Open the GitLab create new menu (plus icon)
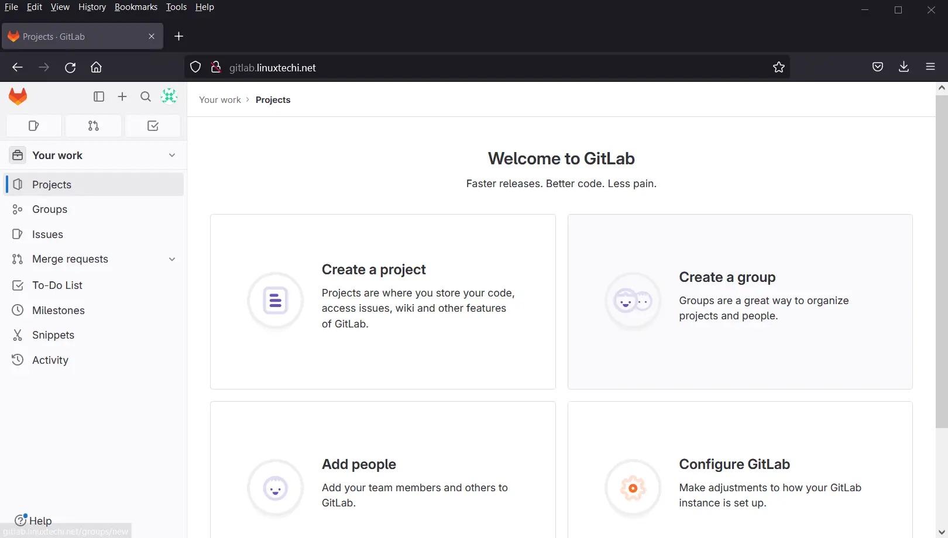 [122, 96]
